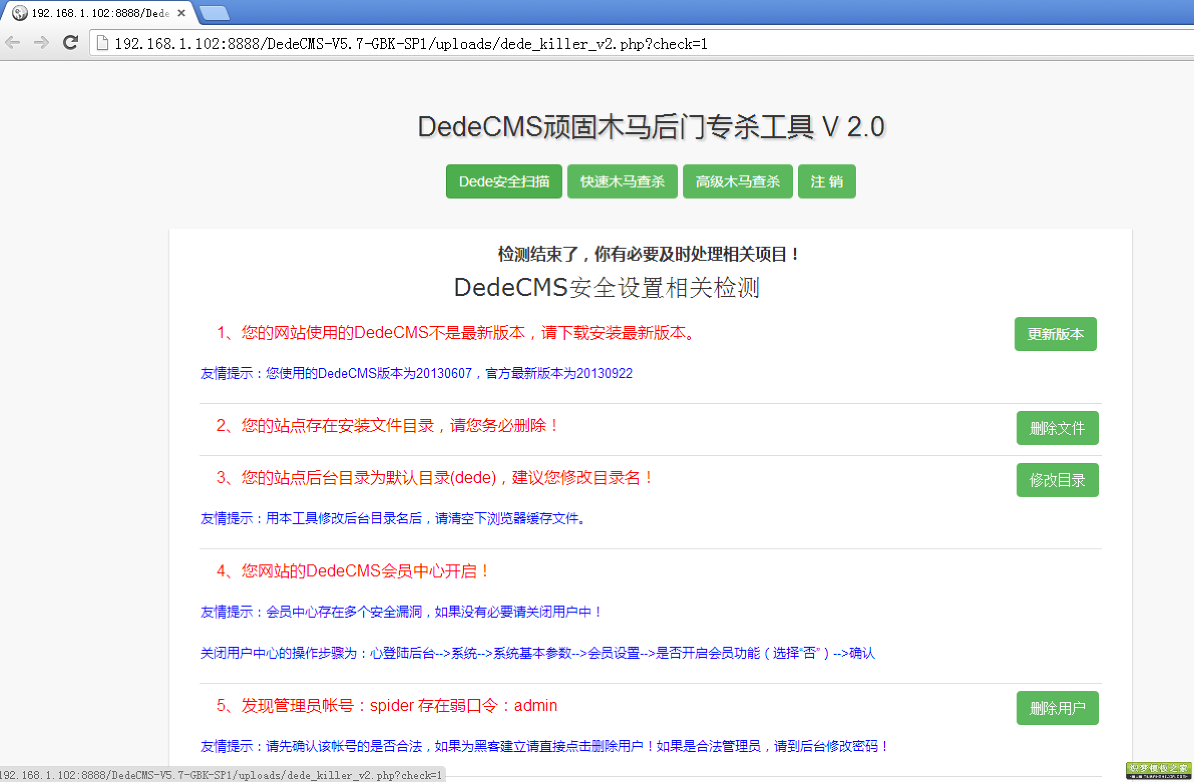
Task: Start 高级木马查杀 scan
Action: 738,181
